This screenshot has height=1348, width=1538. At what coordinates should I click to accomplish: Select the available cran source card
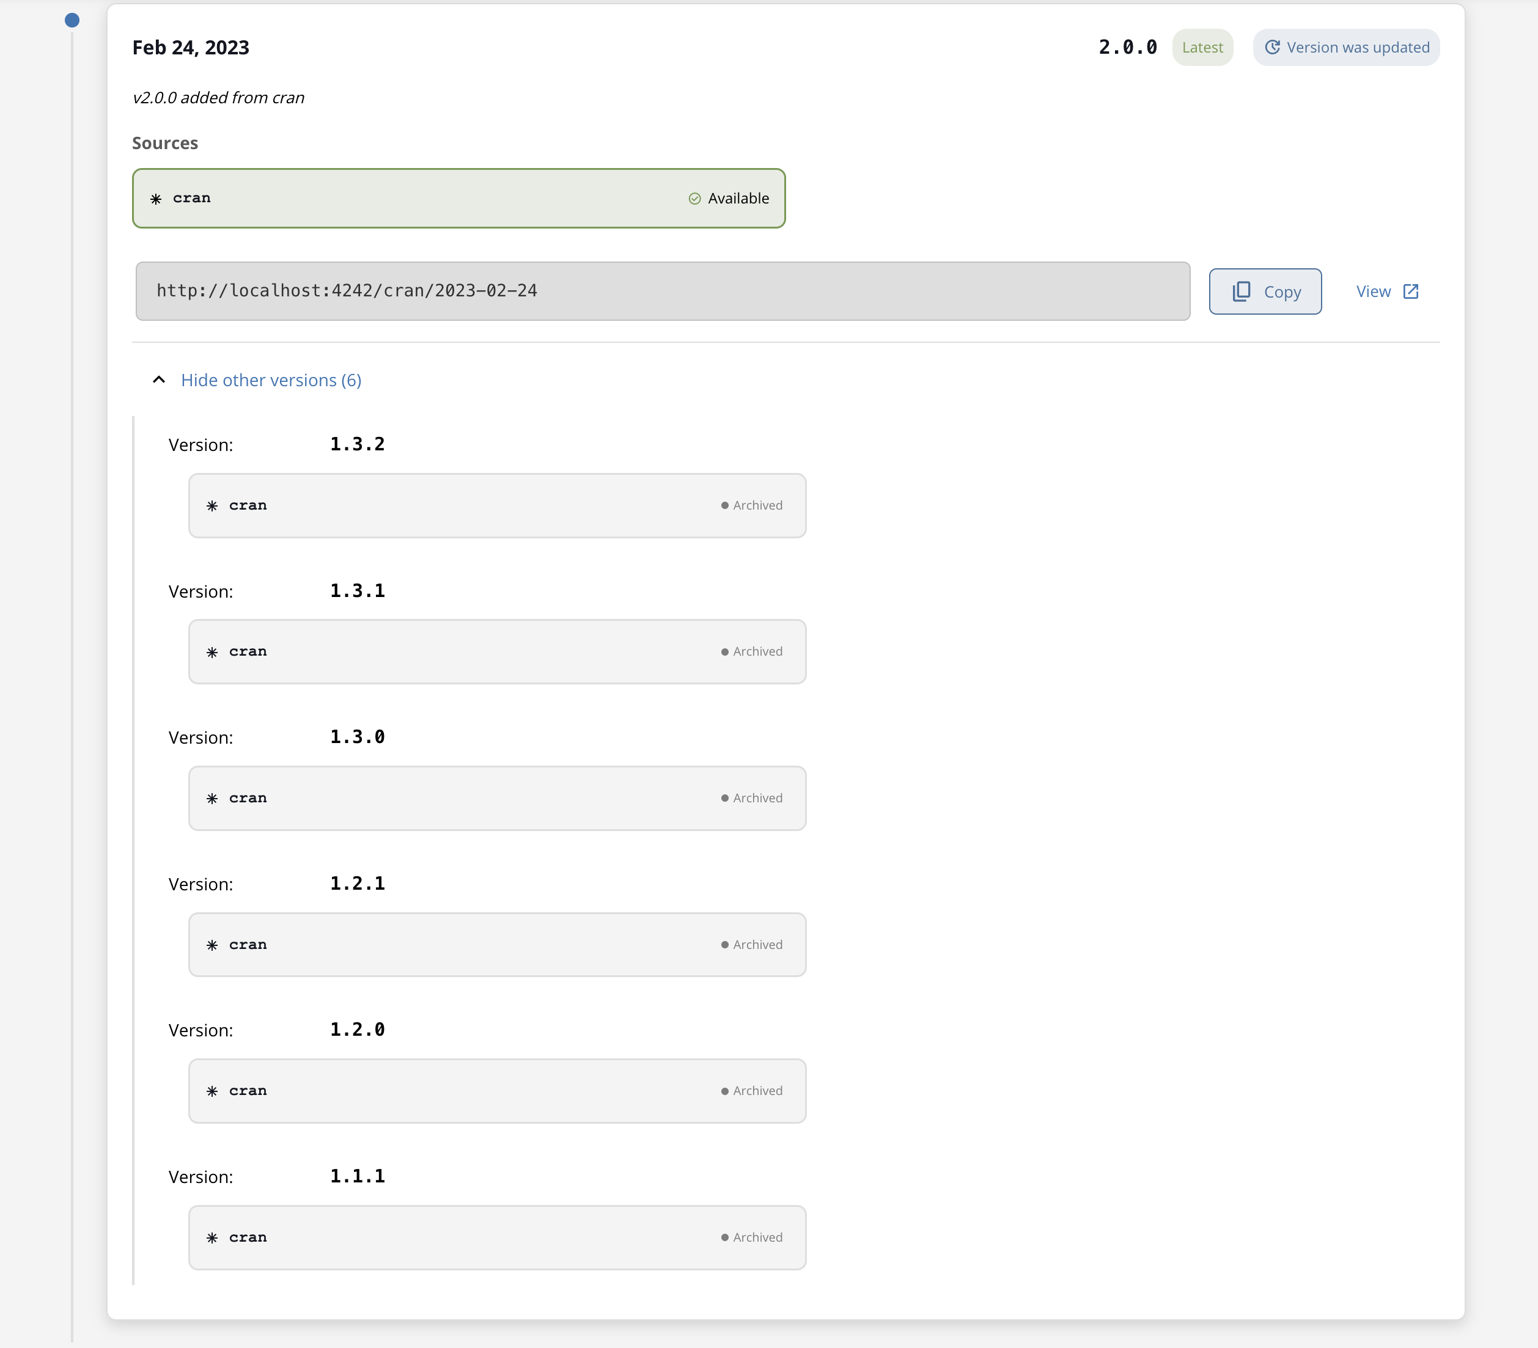(x=459, y=198)
